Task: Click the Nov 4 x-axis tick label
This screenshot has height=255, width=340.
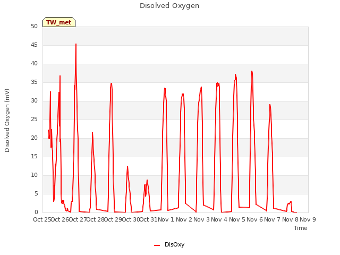Action: [x=219, y=219]
